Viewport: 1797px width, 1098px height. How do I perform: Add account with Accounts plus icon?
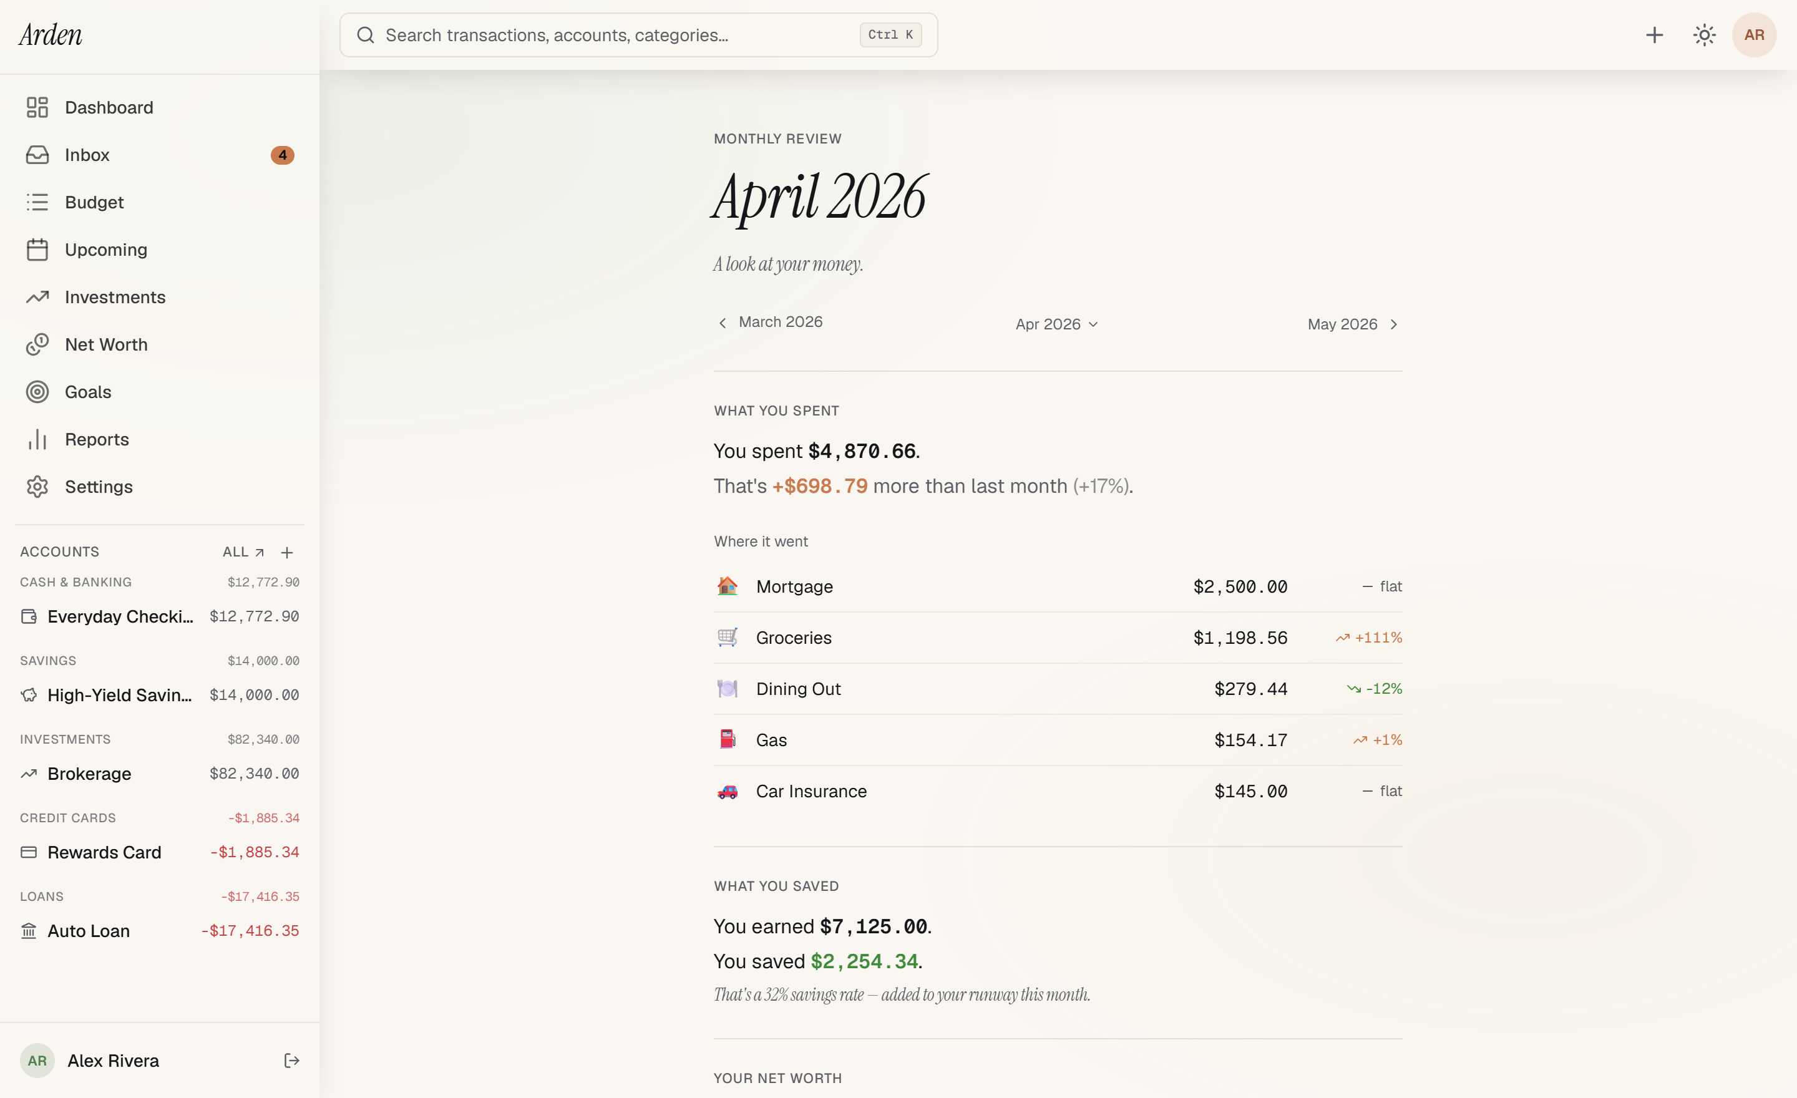click(286, 553)
